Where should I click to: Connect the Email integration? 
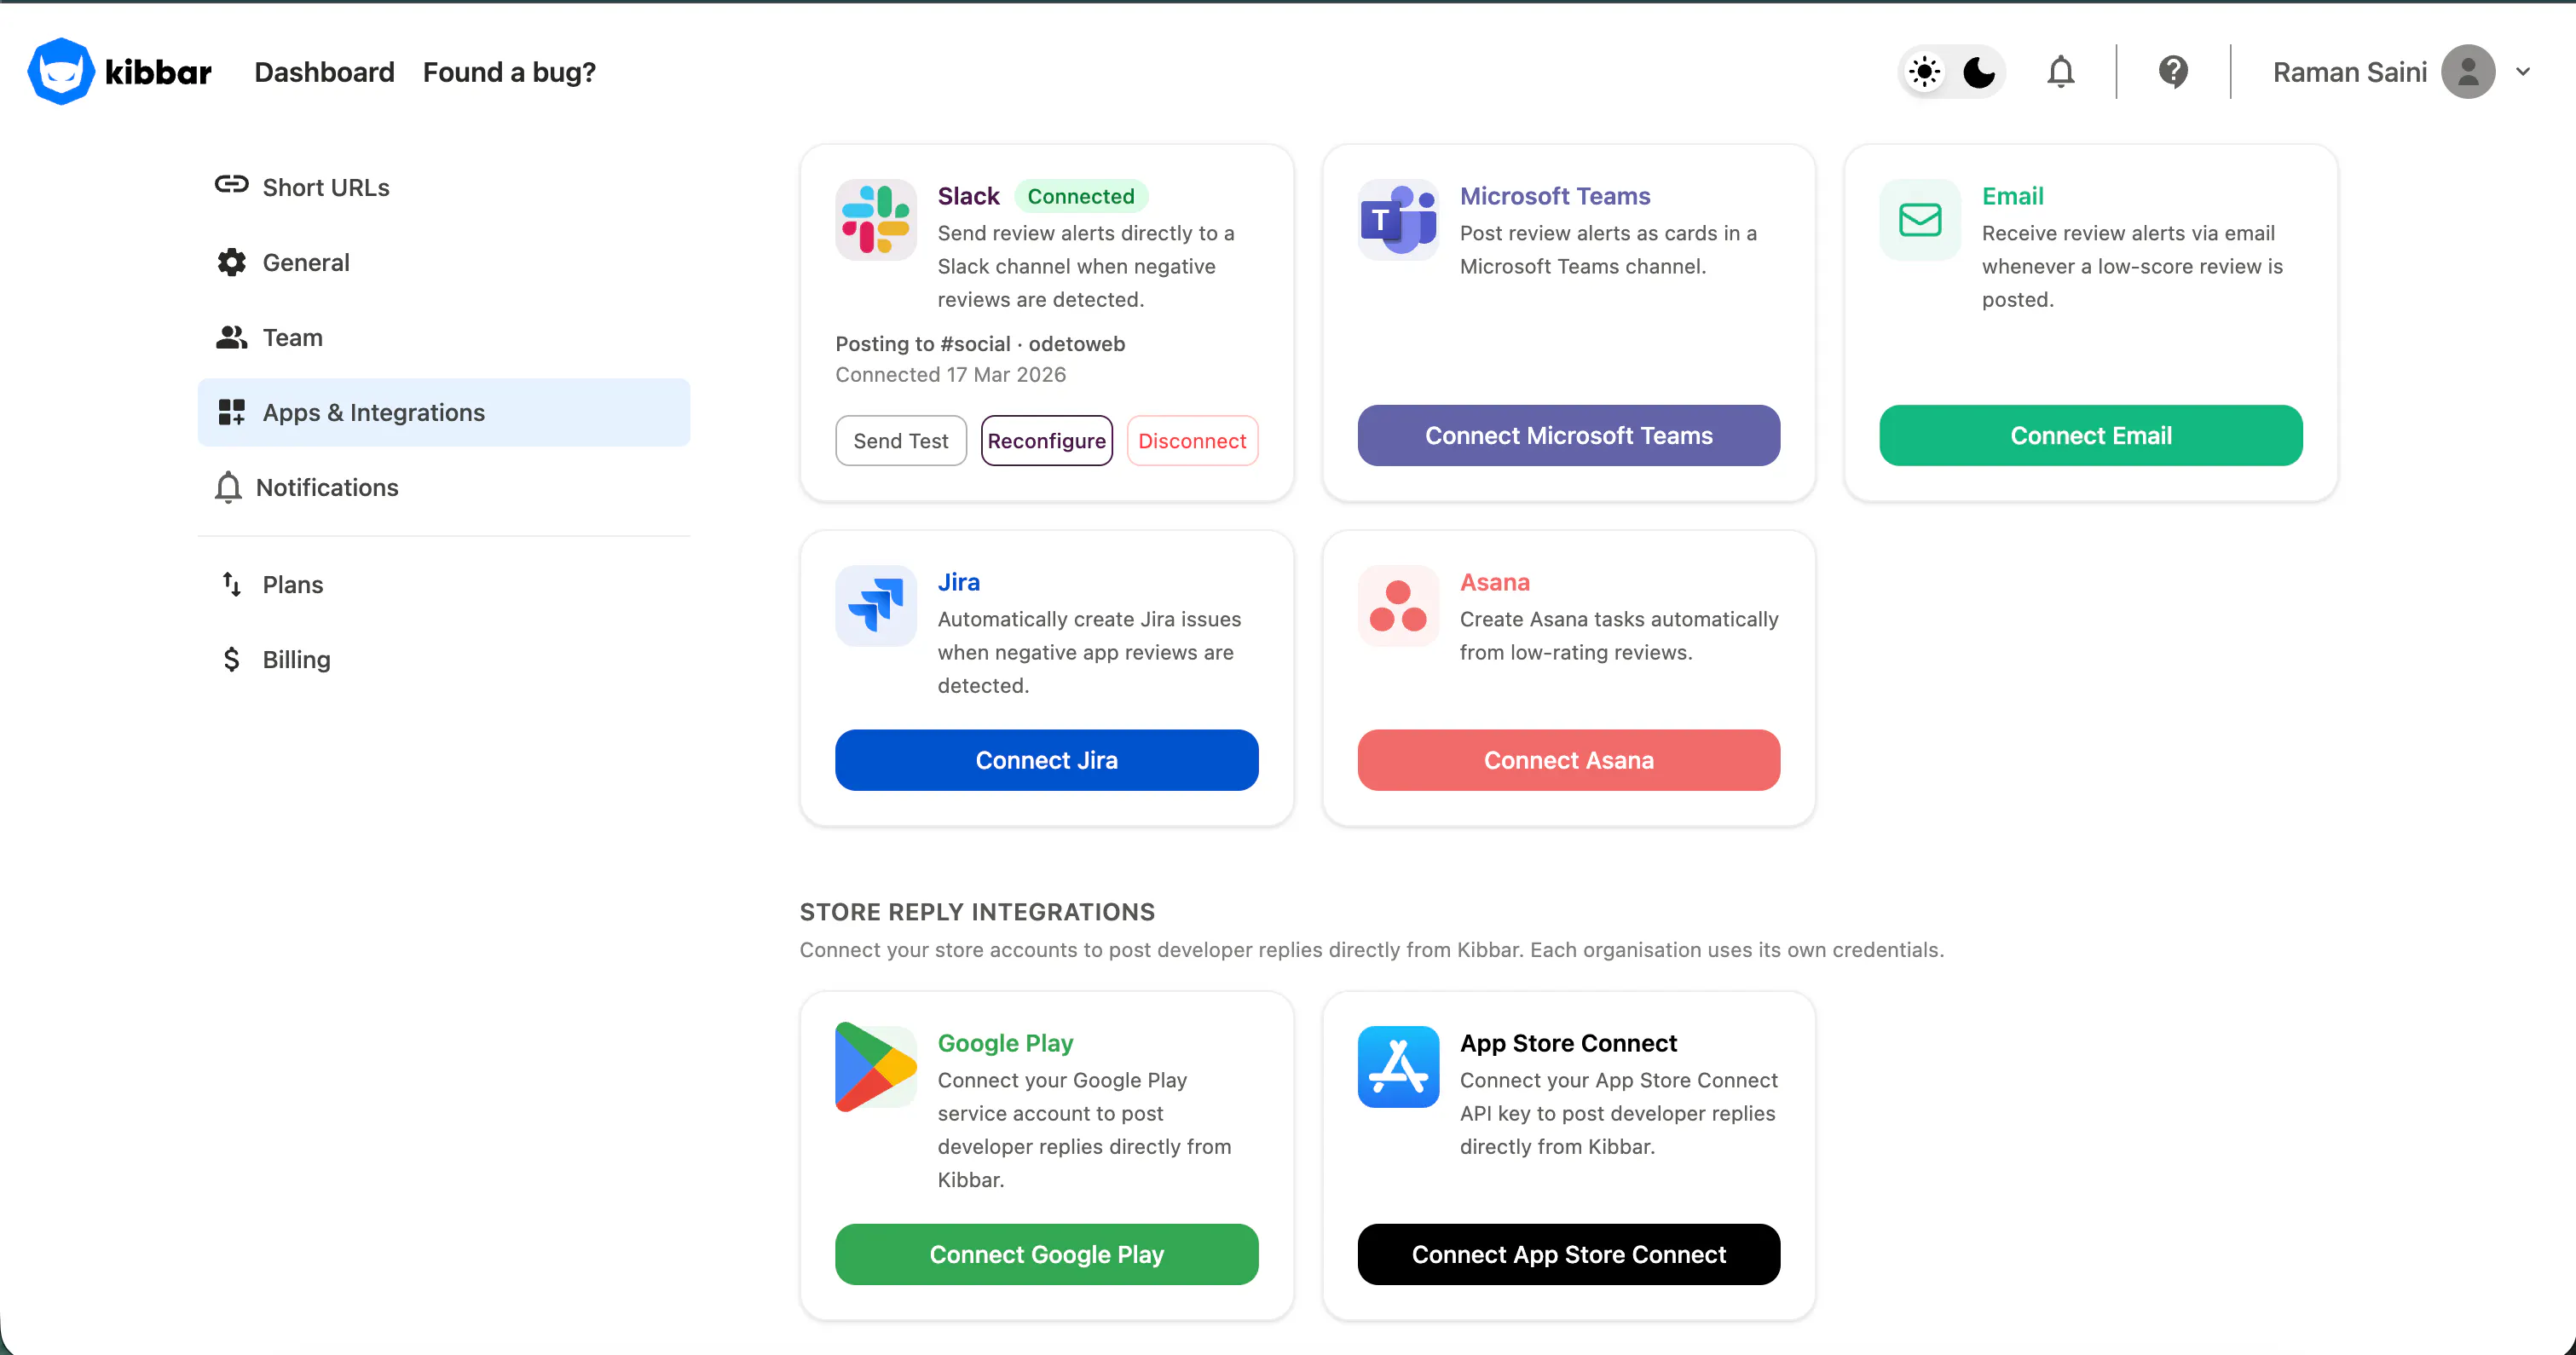pyautogui.click(x=2091, y=435)
